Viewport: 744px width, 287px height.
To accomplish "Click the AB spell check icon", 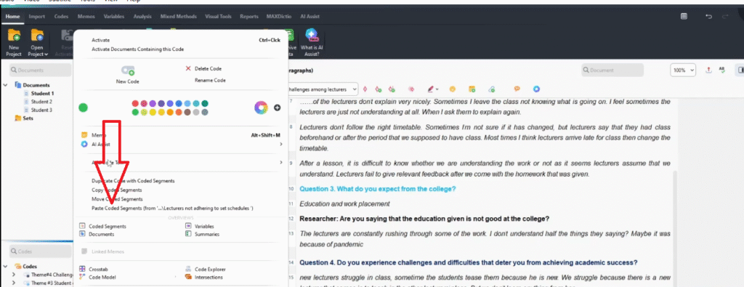I will pyautogui.click(x=722, y=70).
